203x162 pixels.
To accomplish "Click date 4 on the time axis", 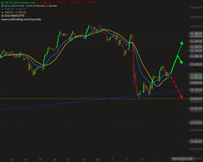I will point(142,160).
